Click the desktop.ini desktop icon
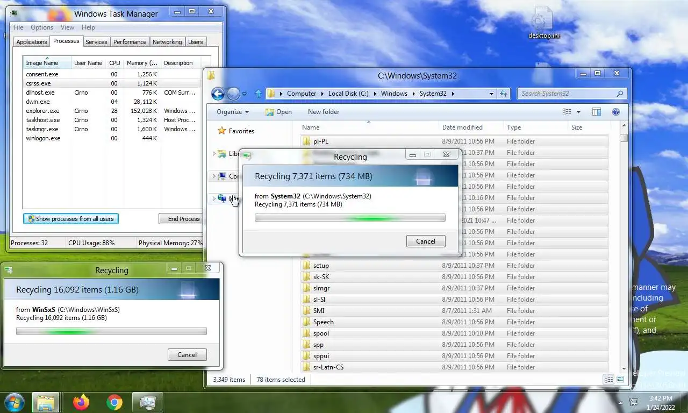Image resolution: width=688 pixels, height=413 pixels. point(543,23)
